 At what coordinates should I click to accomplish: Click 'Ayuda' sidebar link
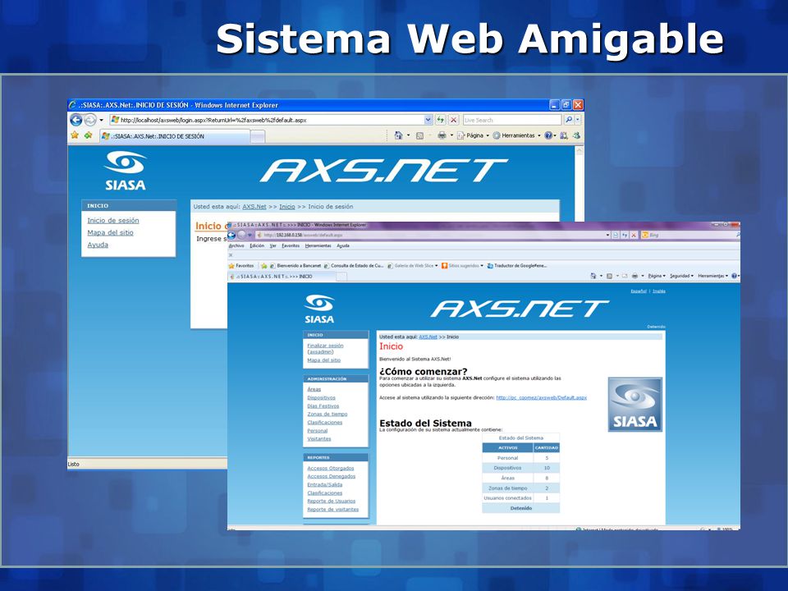98,245
